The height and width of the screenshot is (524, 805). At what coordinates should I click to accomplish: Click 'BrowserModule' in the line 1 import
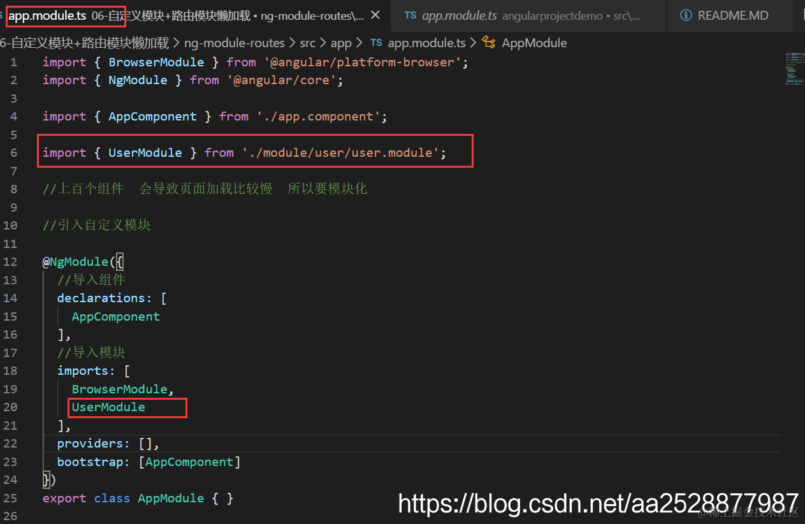(x=156, y=62)
